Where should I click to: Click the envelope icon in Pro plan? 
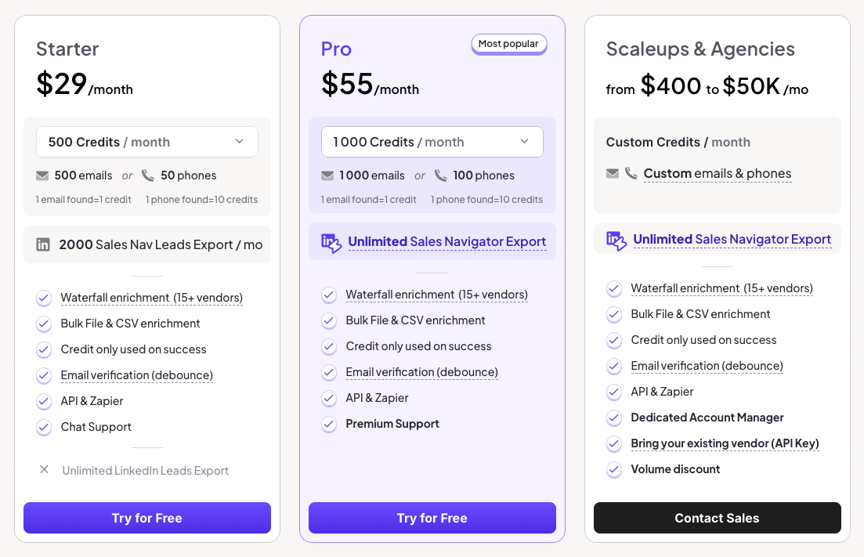[327, 175]
